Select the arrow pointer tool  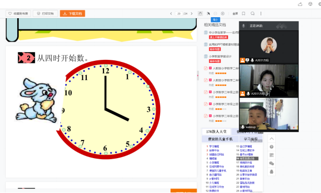click(209, 14)
